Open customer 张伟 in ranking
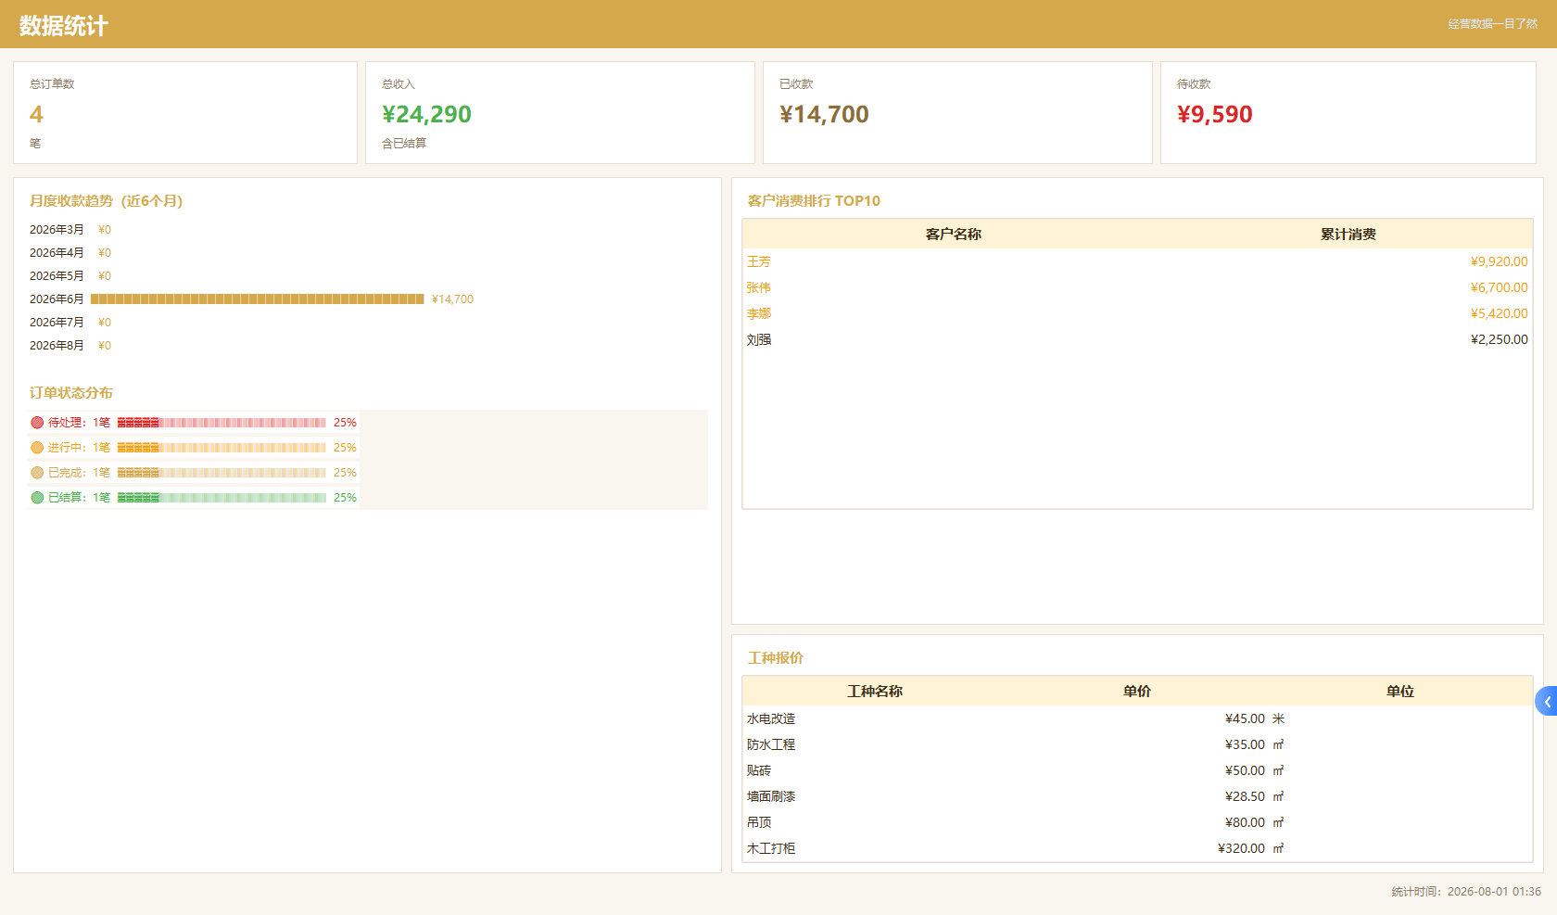 pos(759,287)
